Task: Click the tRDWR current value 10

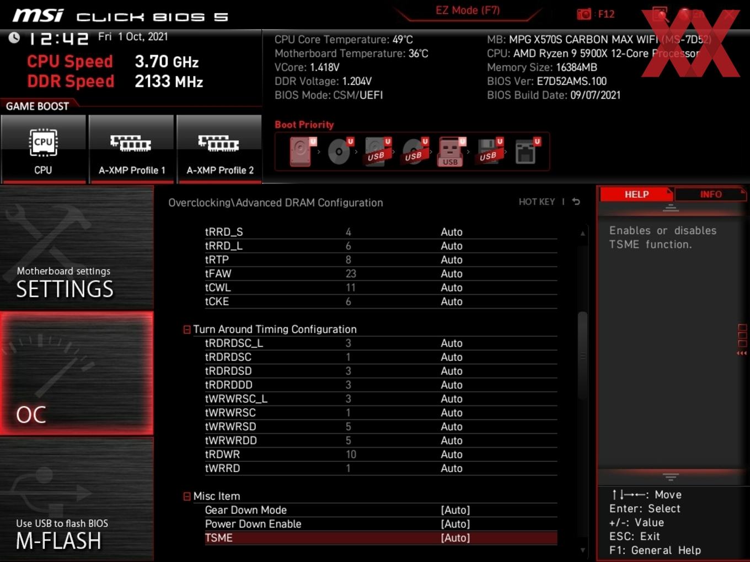Action: point(351,455)
